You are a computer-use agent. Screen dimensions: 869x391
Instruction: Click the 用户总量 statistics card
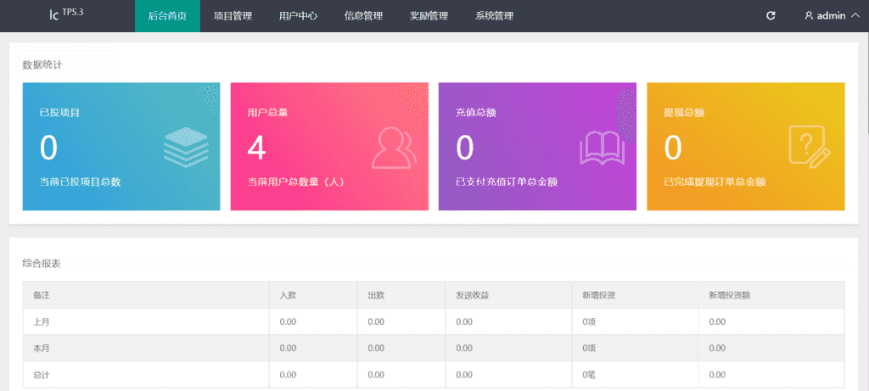(x=328, y=146)
